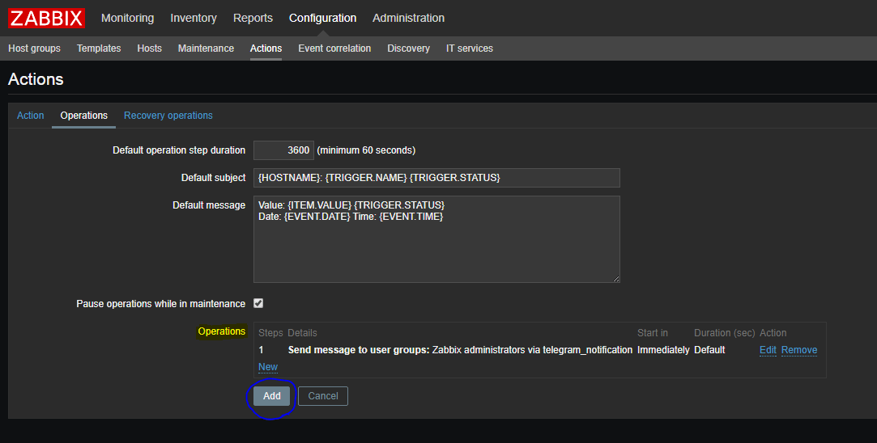877x443 pixels.
Task: Open the Administration menu
Action: click(x=408, y=18)
